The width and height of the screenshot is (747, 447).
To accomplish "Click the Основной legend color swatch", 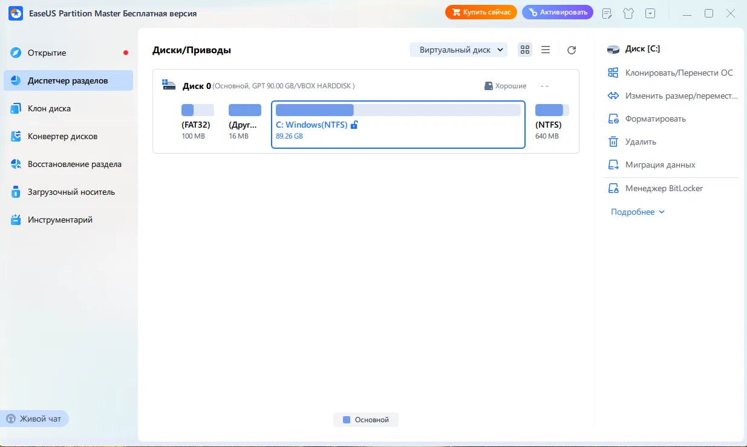I will pyautogui.click(x=347, y=420).
